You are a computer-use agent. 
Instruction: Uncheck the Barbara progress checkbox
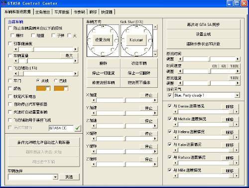pyautogui.click(x=170, y=157)
